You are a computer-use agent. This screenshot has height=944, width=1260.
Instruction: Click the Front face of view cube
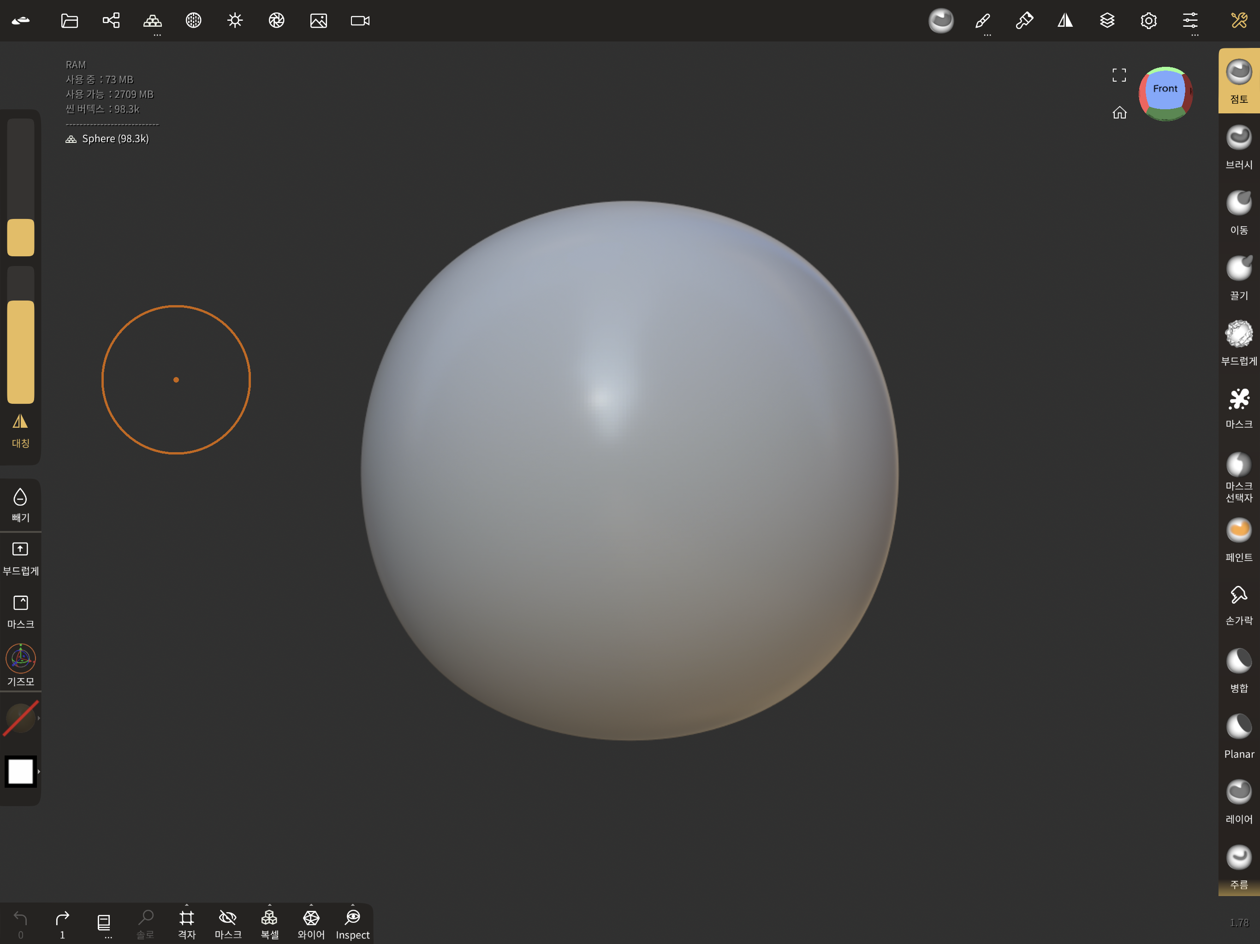1165,89
